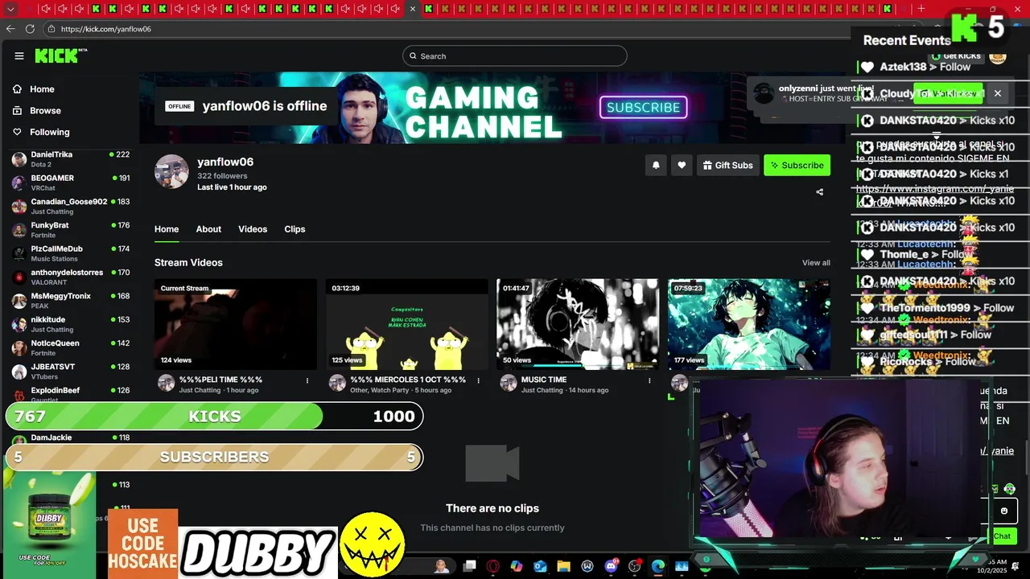
Task: Open FunkyBrat channel in sidebar
Action: pos(71,229)
